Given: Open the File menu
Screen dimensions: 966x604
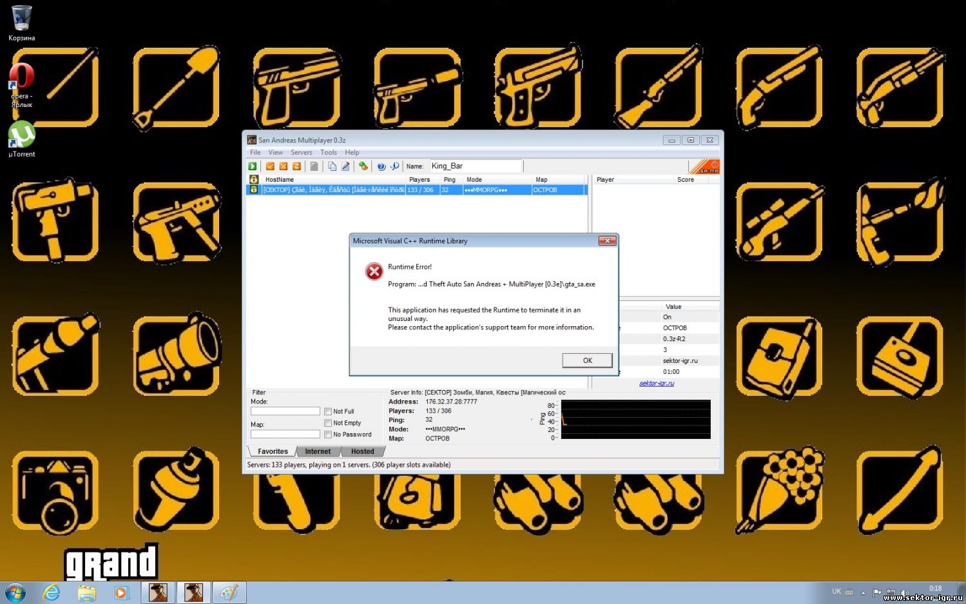Looking at the screenshot, I should point(255,153).
